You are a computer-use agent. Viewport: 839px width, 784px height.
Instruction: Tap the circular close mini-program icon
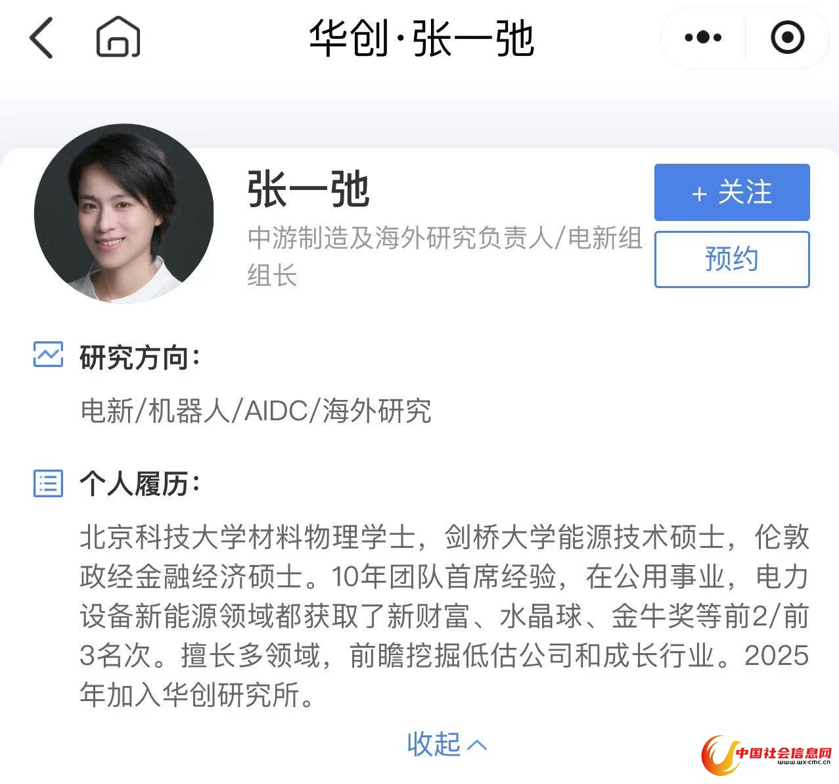coord(787,37)
